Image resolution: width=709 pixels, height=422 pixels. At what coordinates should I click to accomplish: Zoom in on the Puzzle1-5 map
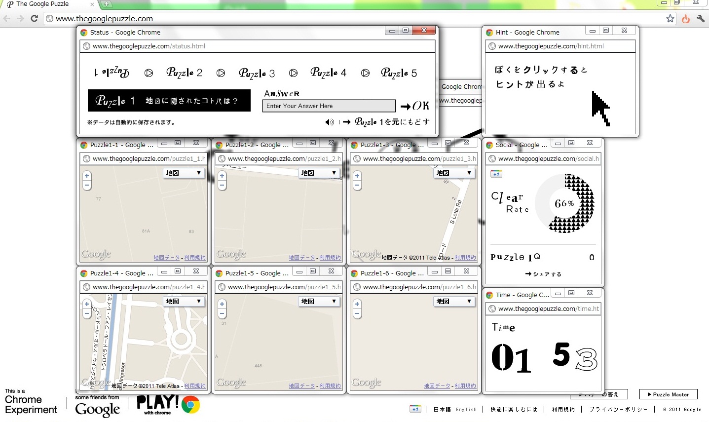pyautogui.click(x=222, y=304)
